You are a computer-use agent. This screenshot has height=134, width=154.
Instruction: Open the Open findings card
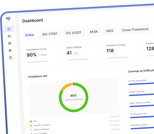click(x=81, y=53)
